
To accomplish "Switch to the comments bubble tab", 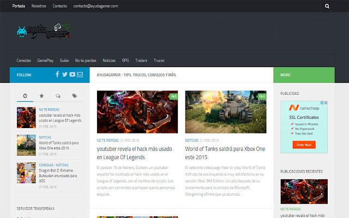I will point(58,96).
